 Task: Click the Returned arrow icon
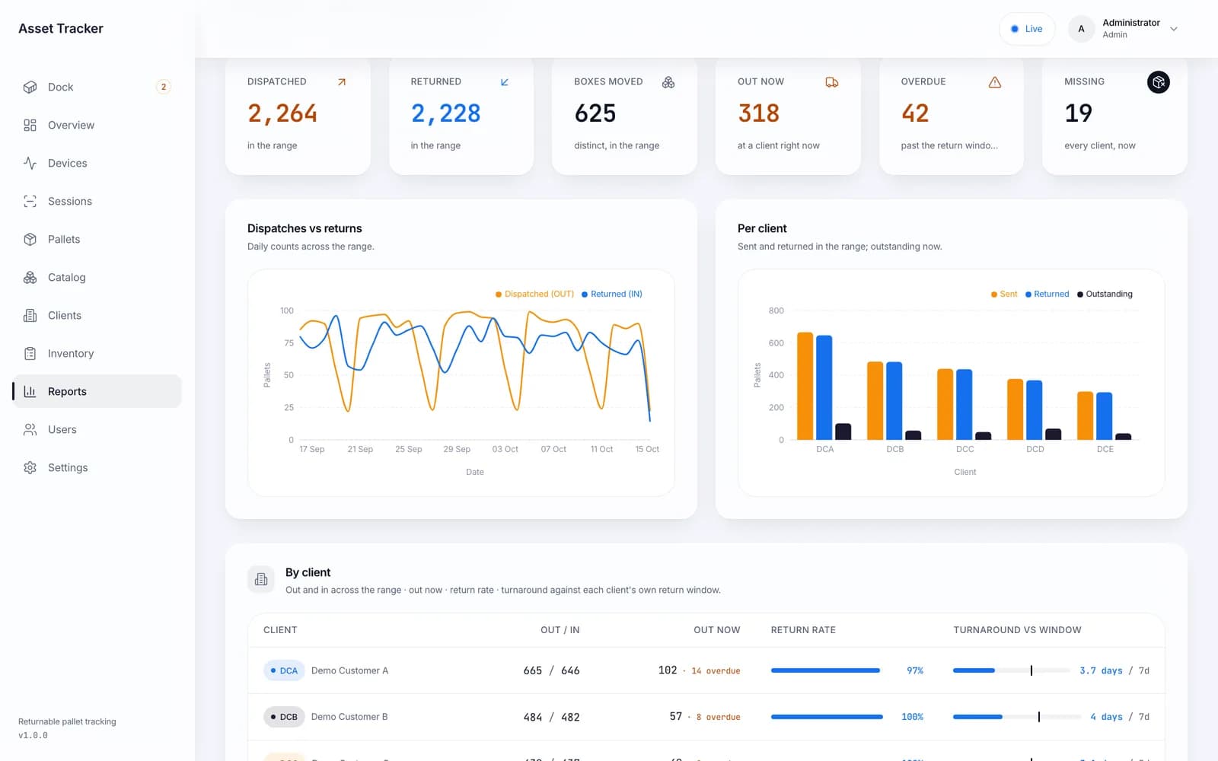pyautogui.click(x=505, y=82)
